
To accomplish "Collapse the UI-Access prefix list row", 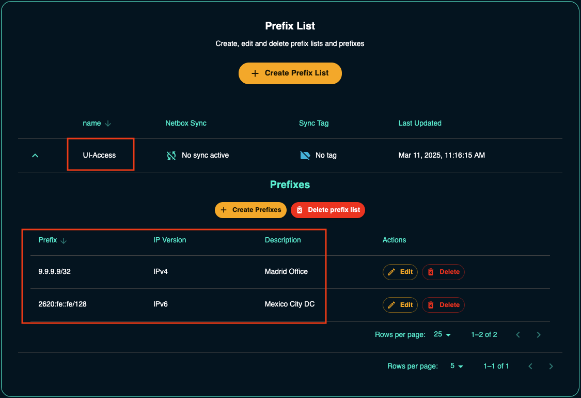I will [x=35, y=155].
